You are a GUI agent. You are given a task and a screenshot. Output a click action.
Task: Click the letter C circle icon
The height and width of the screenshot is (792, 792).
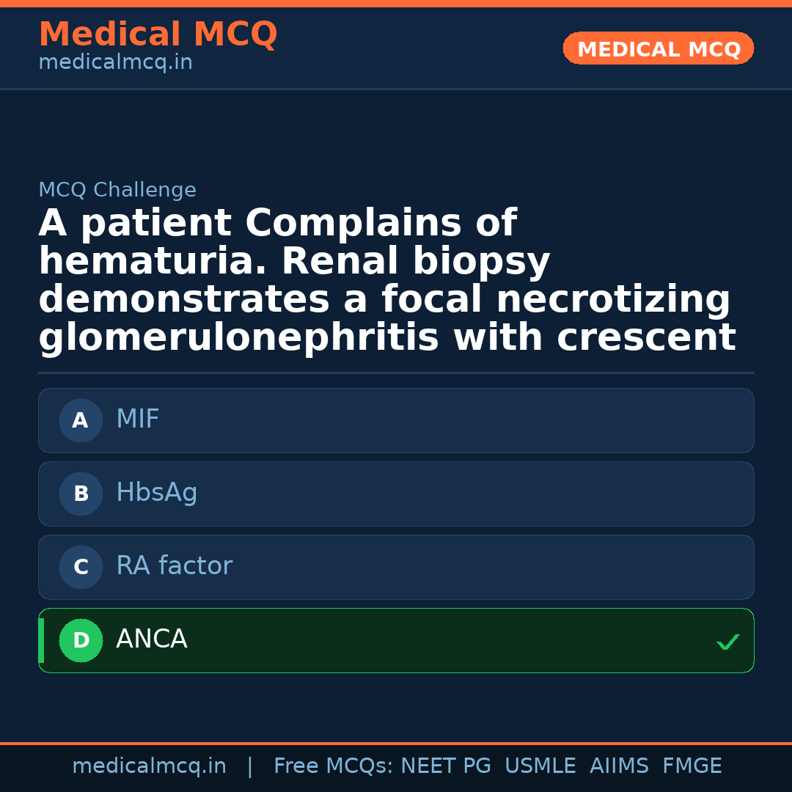(81, 567)
